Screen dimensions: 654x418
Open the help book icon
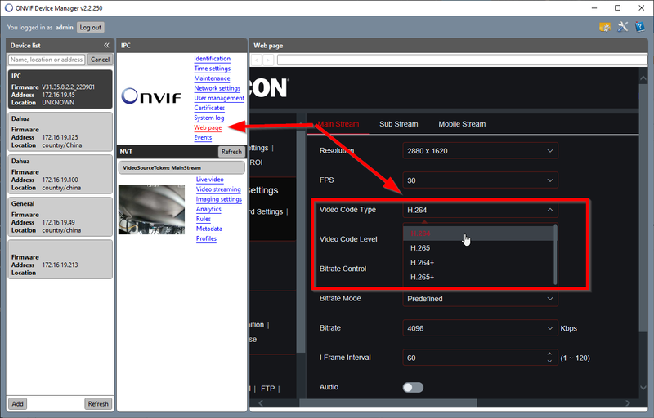640,27
